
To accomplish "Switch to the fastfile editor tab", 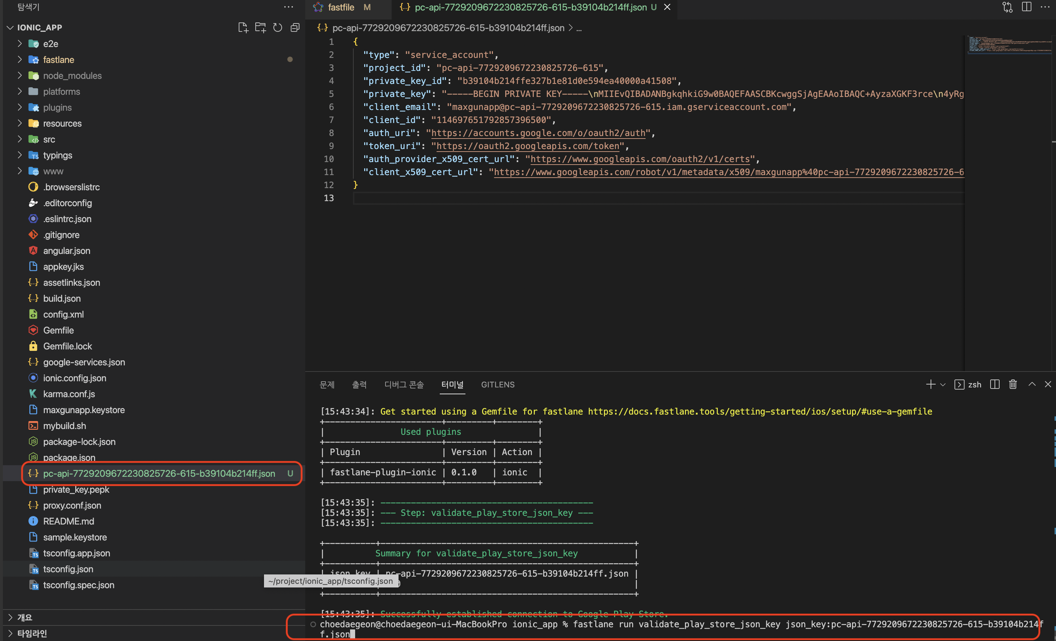I will point(341,7).
